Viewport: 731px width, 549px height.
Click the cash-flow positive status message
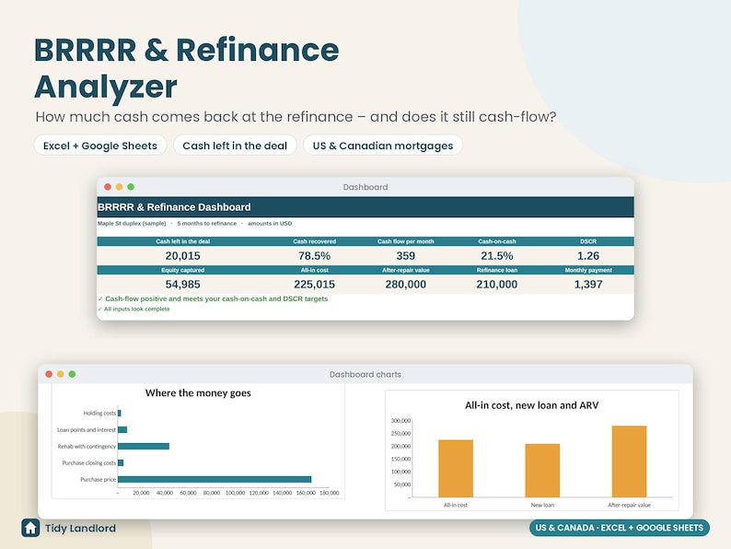click(213, 298)
